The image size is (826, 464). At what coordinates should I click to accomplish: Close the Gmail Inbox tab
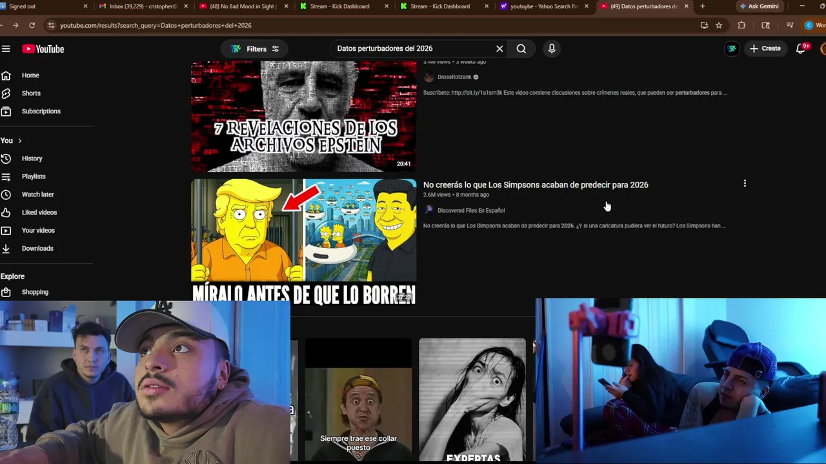pos(186,6)
